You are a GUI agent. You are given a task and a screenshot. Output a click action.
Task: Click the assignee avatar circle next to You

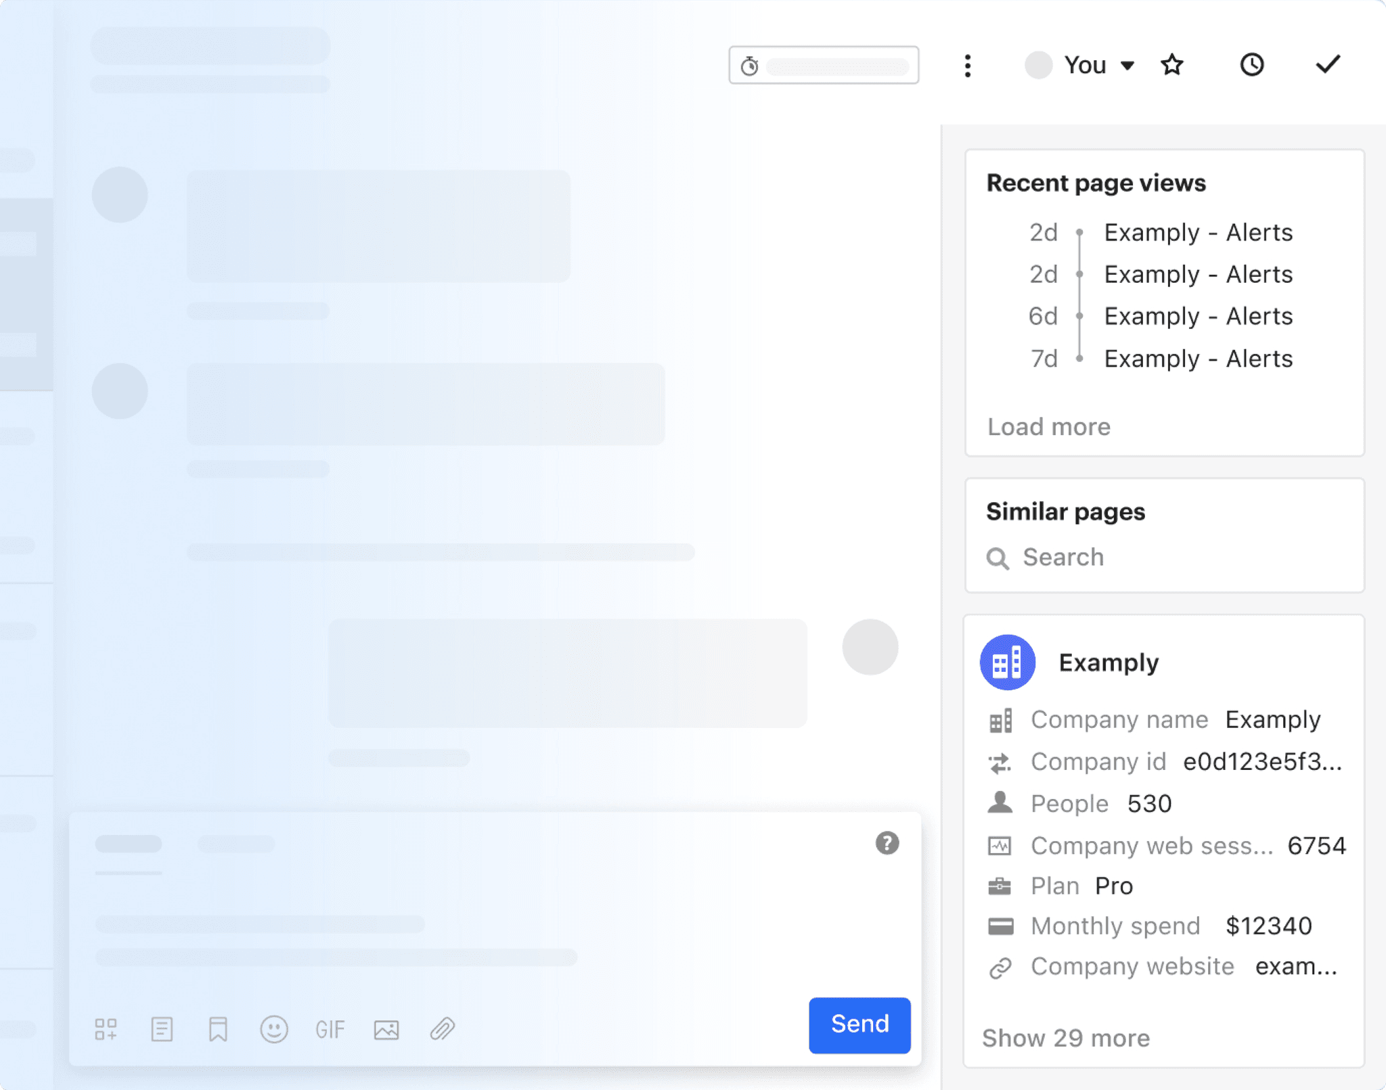1038,66
